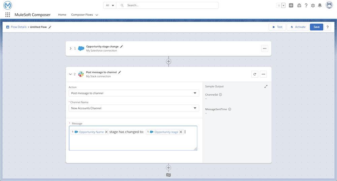Remove the Opportunity Name pill

pyautogui.click(x=106, y=132)
